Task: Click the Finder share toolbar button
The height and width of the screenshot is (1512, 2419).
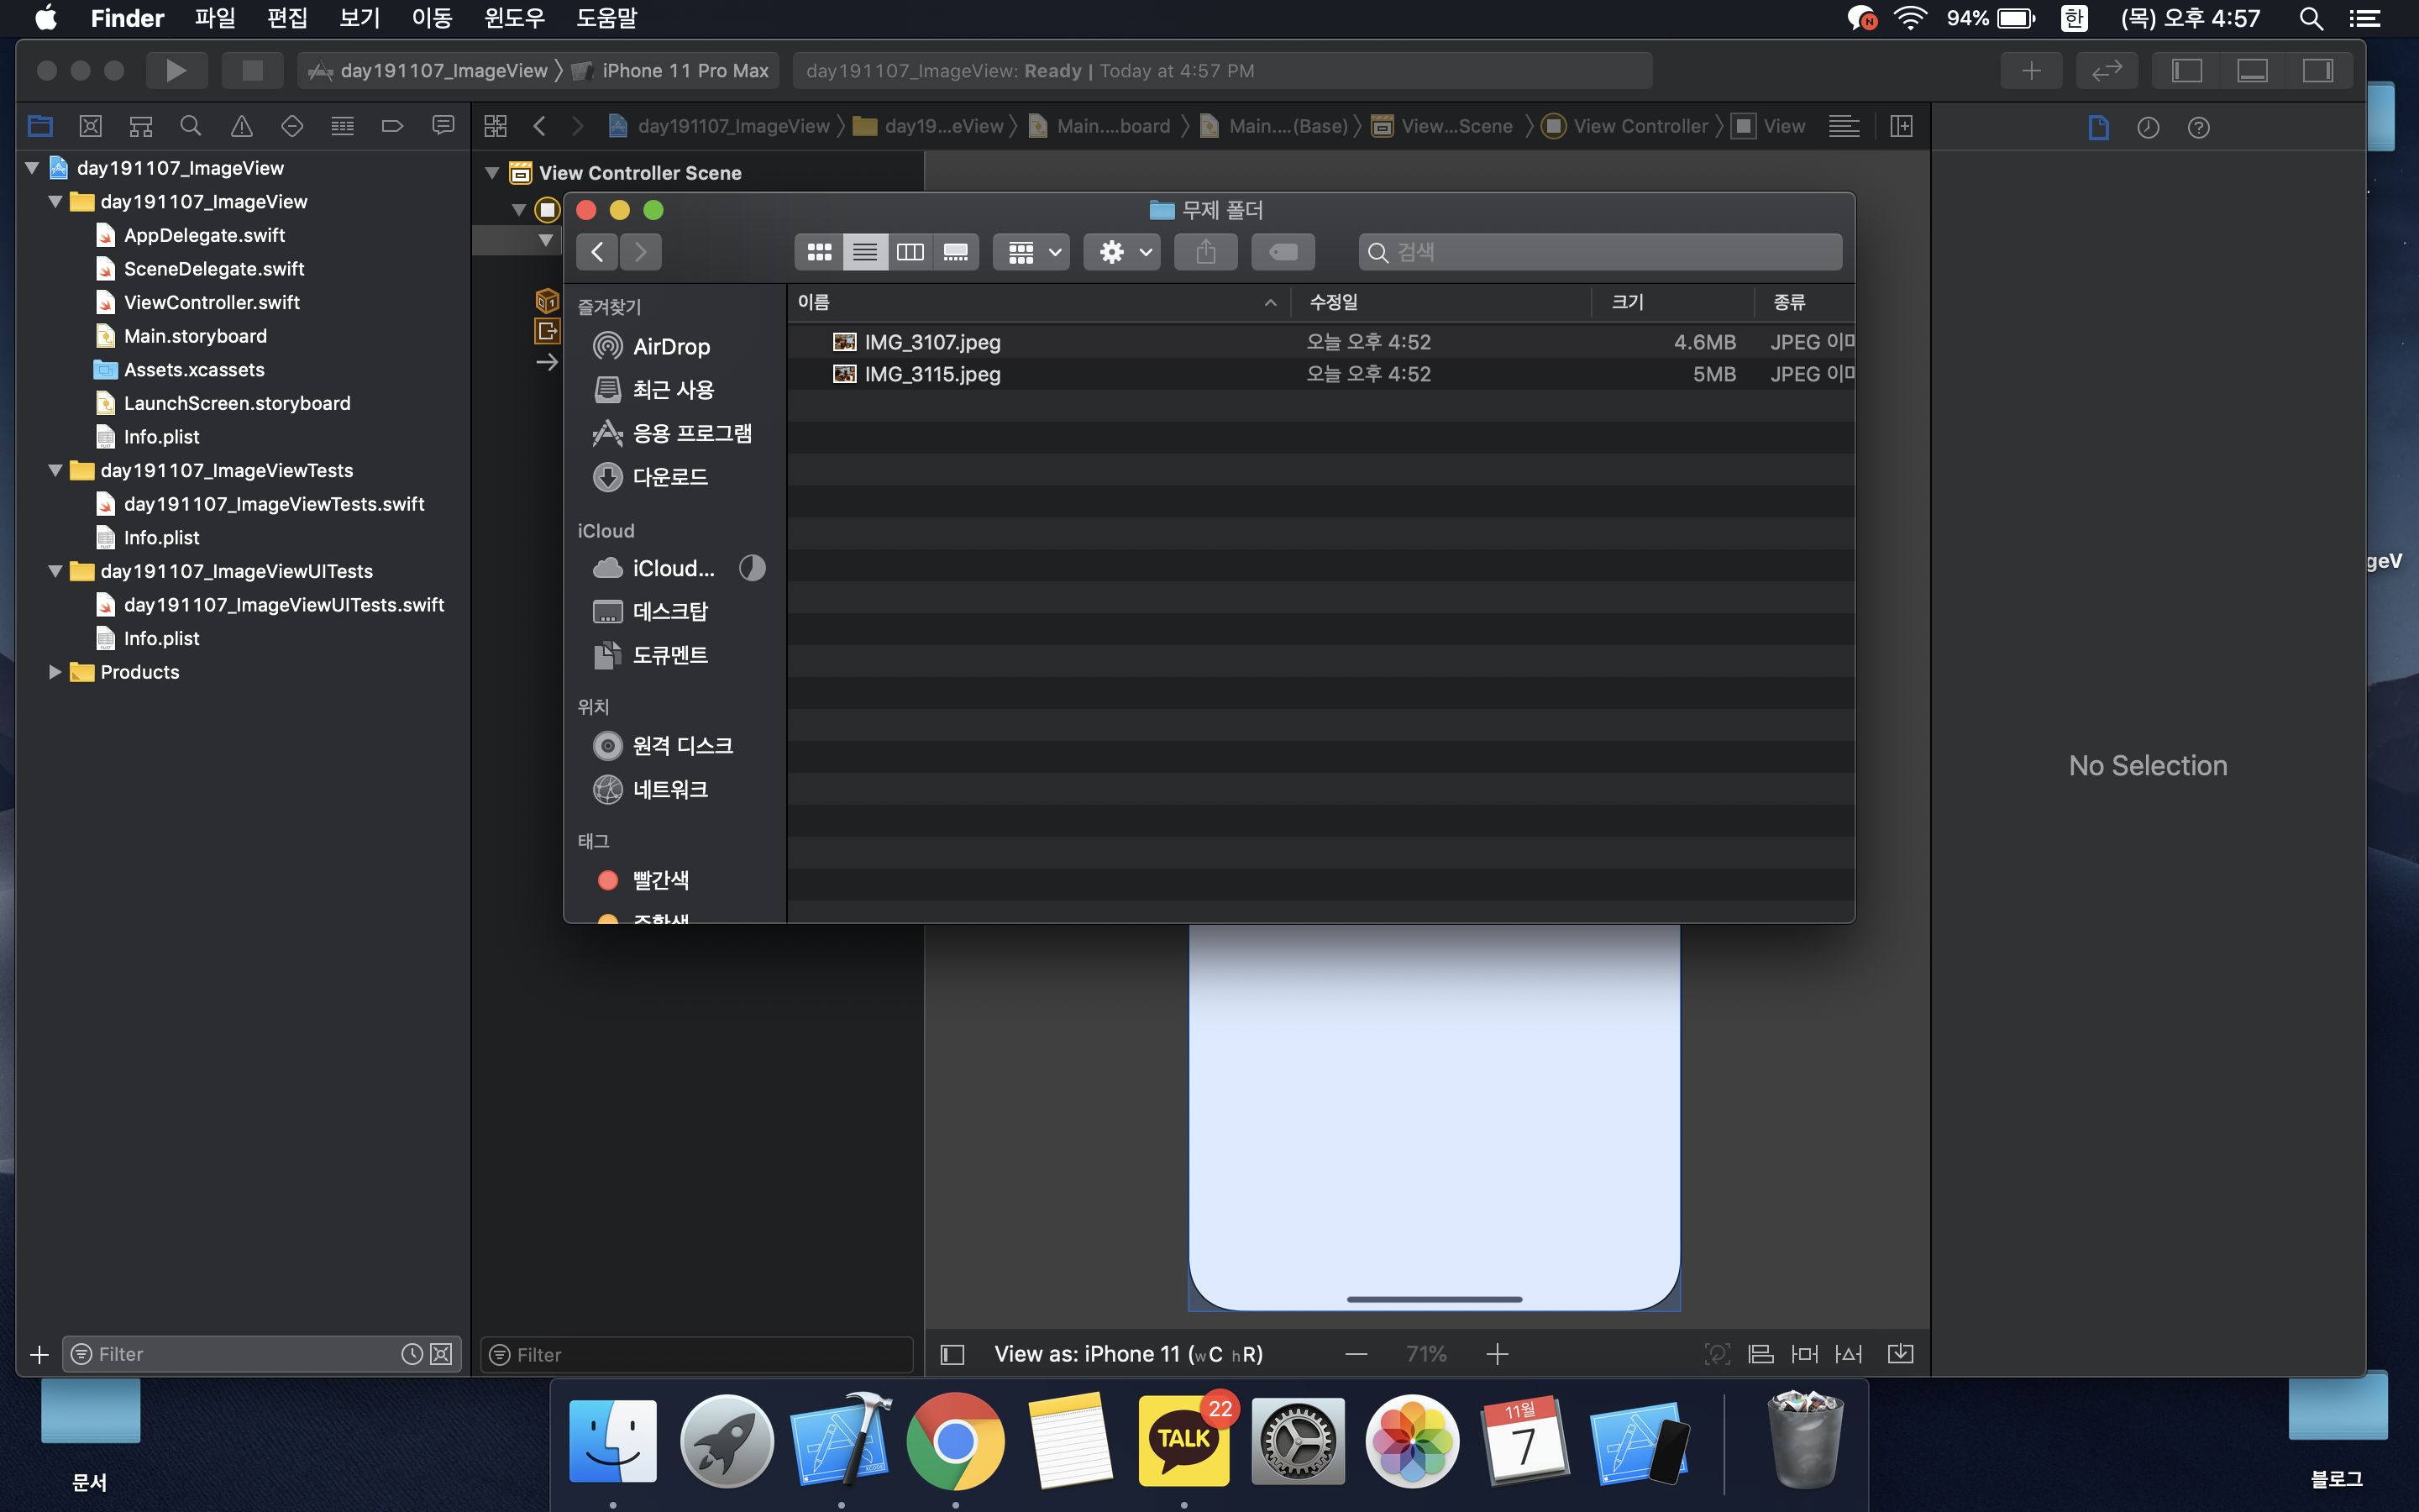Action: pos(1205,252)
